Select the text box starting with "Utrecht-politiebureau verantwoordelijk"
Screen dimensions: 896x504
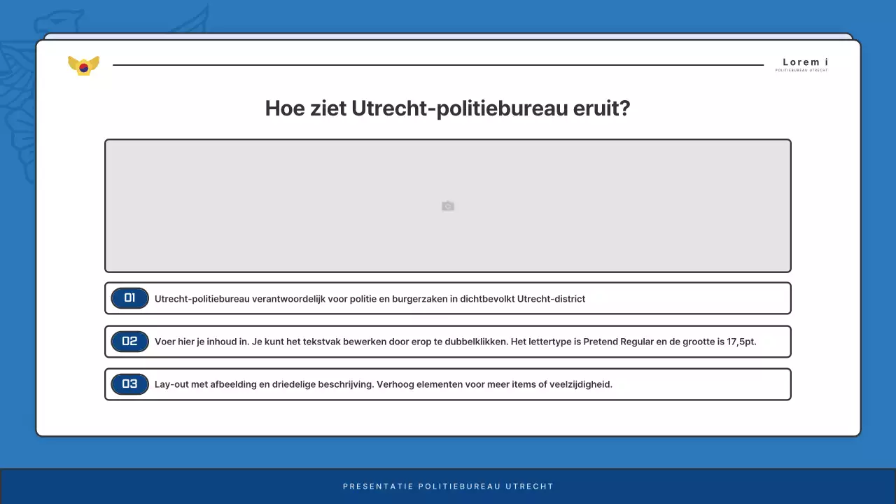pyautogui.click(x=370, y=298)
